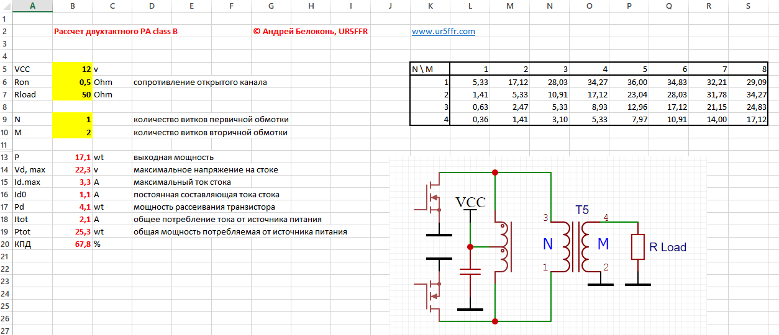Open the www.ur5ffr.com hyperlink
Image resolution: width=779 pixels, height=335 pixels.
pos(443,31)
